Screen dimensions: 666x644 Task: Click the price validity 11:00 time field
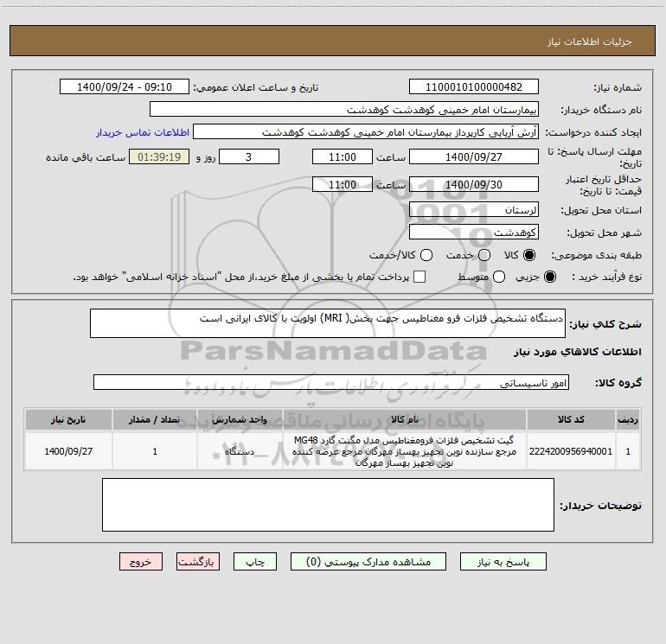pos(343,184)
